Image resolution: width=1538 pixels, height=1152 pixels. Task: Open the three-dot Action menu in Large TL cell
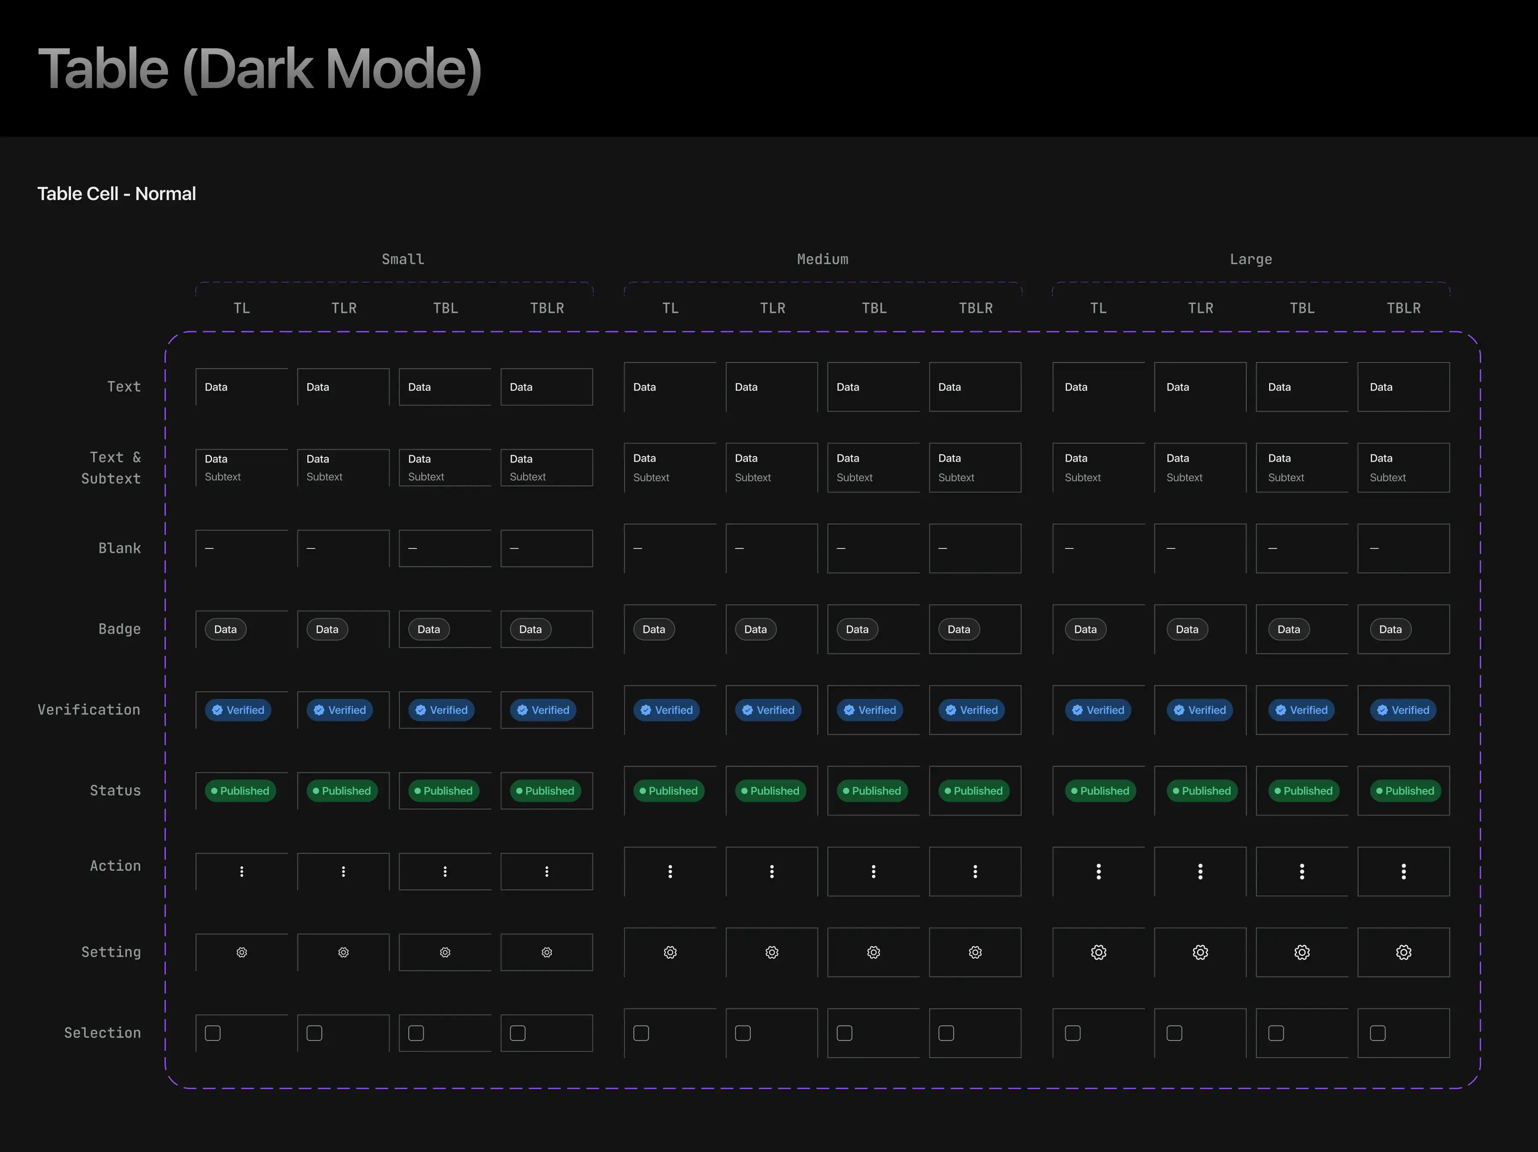1099,871
